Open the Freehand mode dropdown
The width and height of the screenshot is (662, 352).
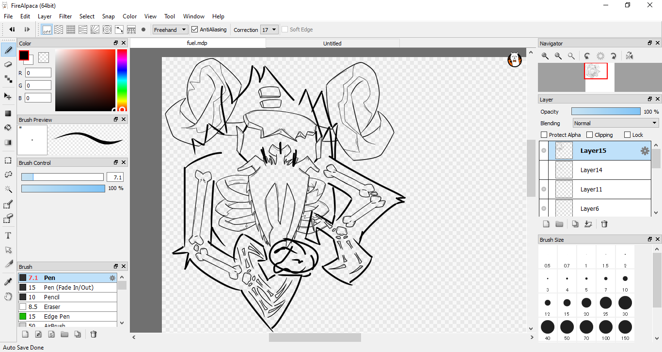170,29
